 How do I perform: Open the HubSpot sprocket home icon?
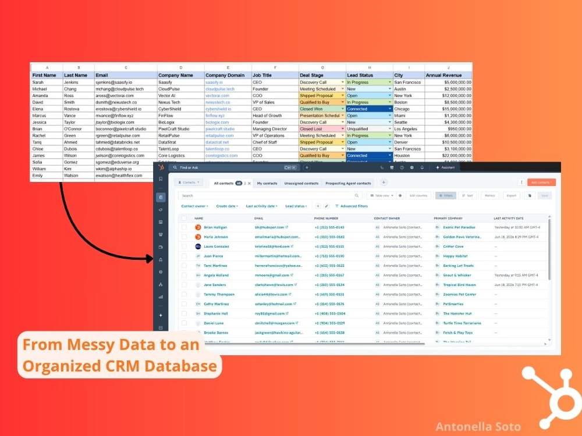(161, 167)
